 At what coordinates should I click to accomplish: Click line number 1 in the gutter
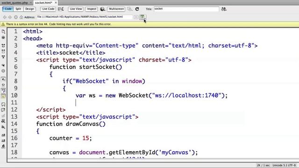coord(15,31)
